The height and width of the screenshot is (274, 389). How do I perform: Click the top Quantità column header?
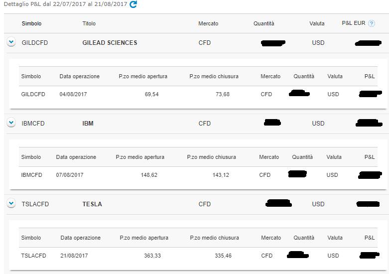(263, 23)
